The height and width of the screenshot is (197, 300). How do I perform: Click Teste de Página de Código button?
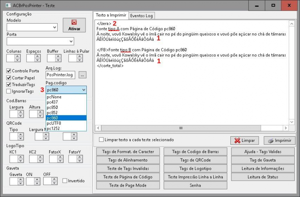[x=128, y=177]
